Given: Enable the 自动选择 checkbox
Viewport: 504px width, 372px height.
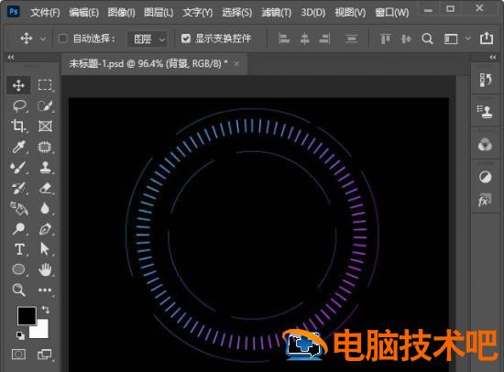Looking at the screenshot, I should (62, 38).
